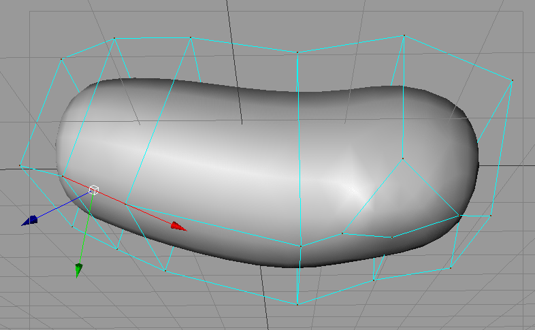The width and height of the screenshot is (535, 330).
Task: Select the lattice point pushed into the surface dent
Action: [x=403, y=159]
